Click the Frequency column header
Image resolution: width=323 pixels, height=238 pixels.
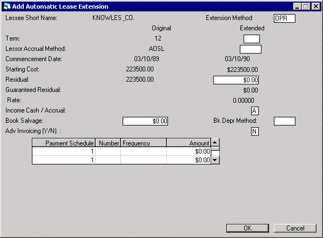pos(144,143)
